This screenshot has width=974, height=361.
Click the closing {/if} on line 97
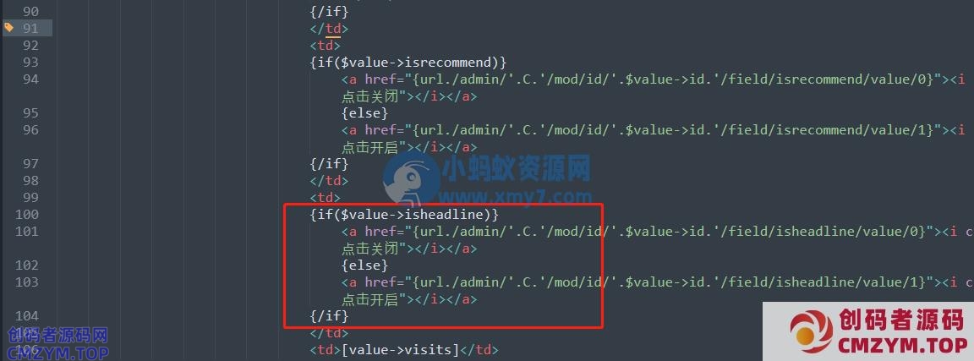tap(329, 164)
